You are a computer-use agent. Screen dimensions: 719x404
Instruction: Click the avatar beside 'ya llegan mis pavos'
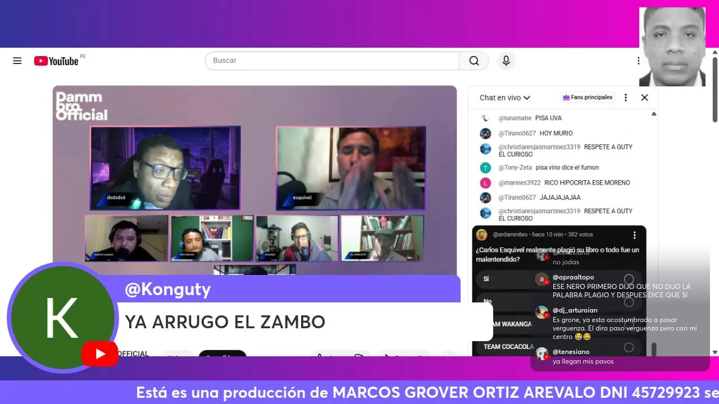(542, 353)
